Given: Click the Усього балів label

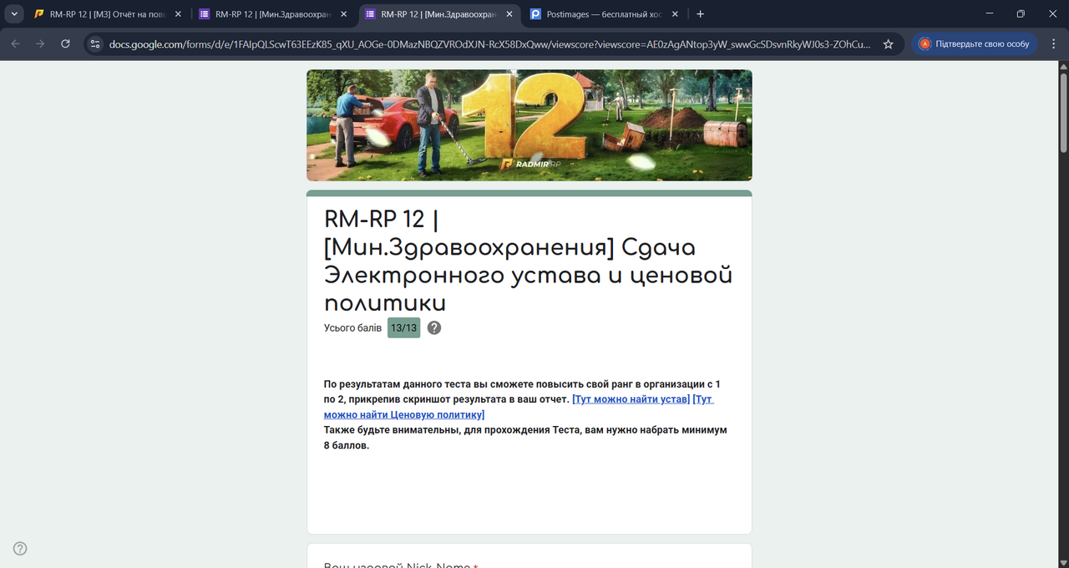Looking at the screenshot, I should point(352,327).
